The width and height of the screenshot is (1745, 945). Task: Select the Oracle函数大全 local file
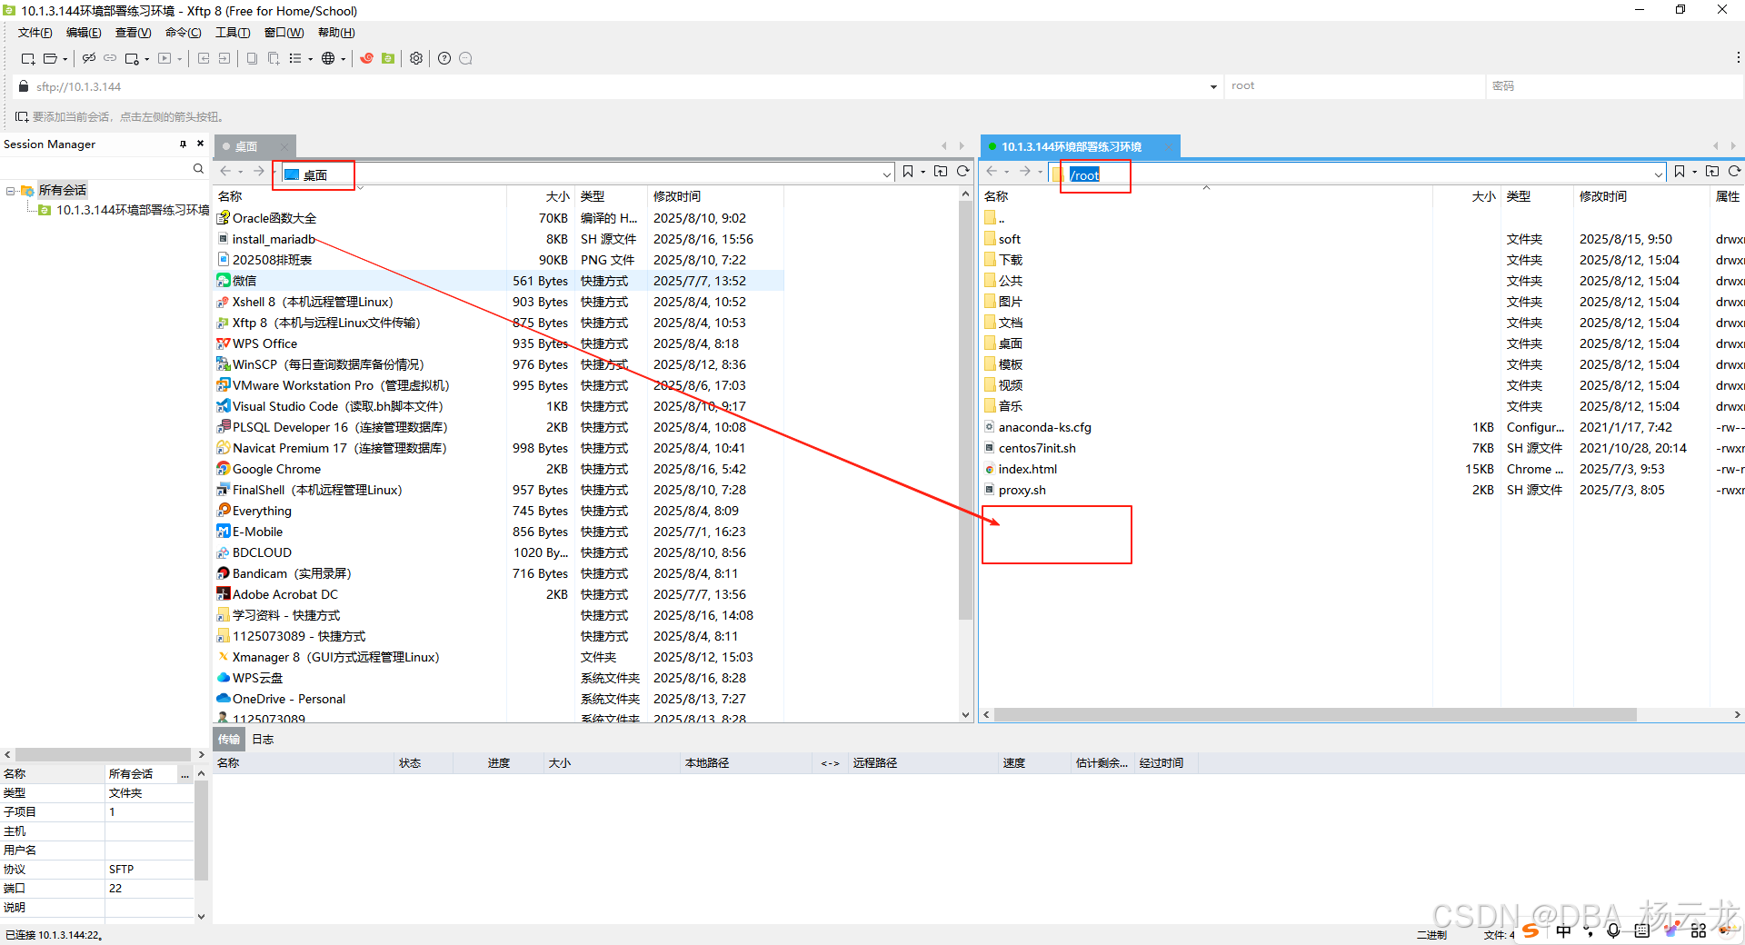tap(274, 218)
